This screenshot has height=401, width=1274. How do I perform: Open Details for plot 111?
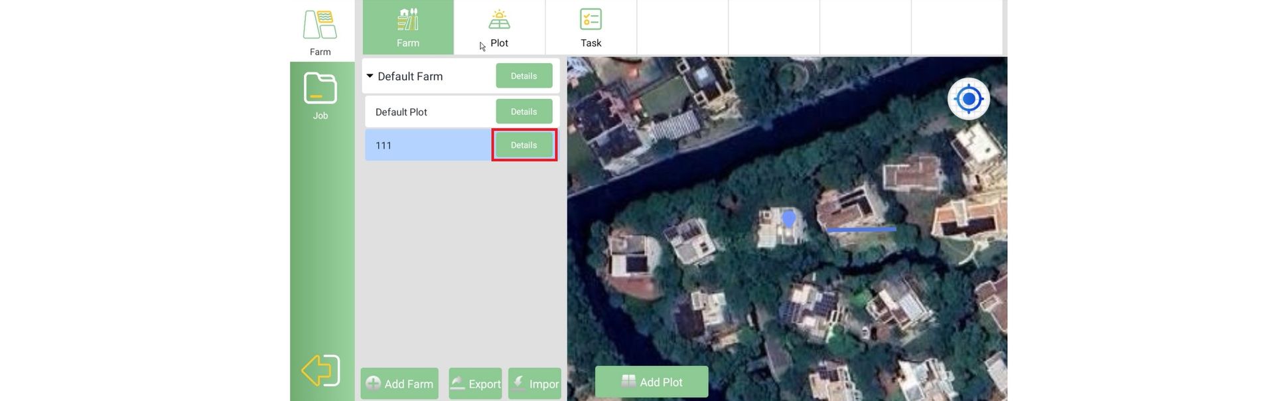(x=524, y=145)
